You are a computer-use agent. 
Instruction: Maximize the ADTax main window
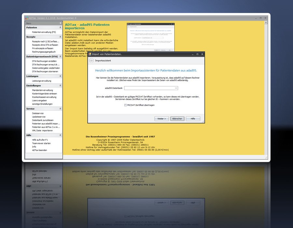[x=261, y=18]
